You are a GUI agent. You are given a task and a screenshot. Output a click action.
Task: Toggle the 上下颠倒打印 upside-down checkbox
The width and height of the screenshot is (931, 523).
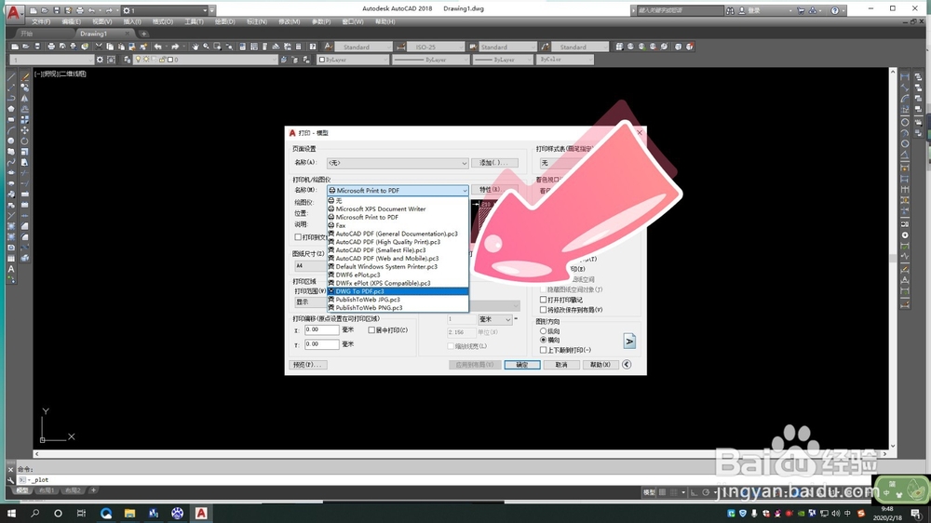click(543, 350)
